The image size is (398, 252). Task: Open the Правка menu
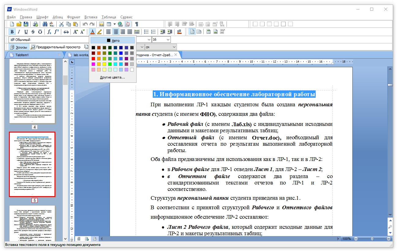click(x=26, y=17)
